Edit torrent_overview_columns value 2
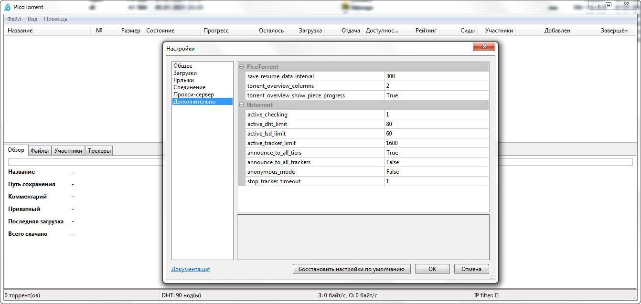 pos(437,86)
